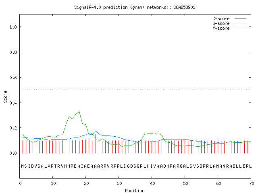
Task: Click the S-score legend label
Action: tap(221, 23)
